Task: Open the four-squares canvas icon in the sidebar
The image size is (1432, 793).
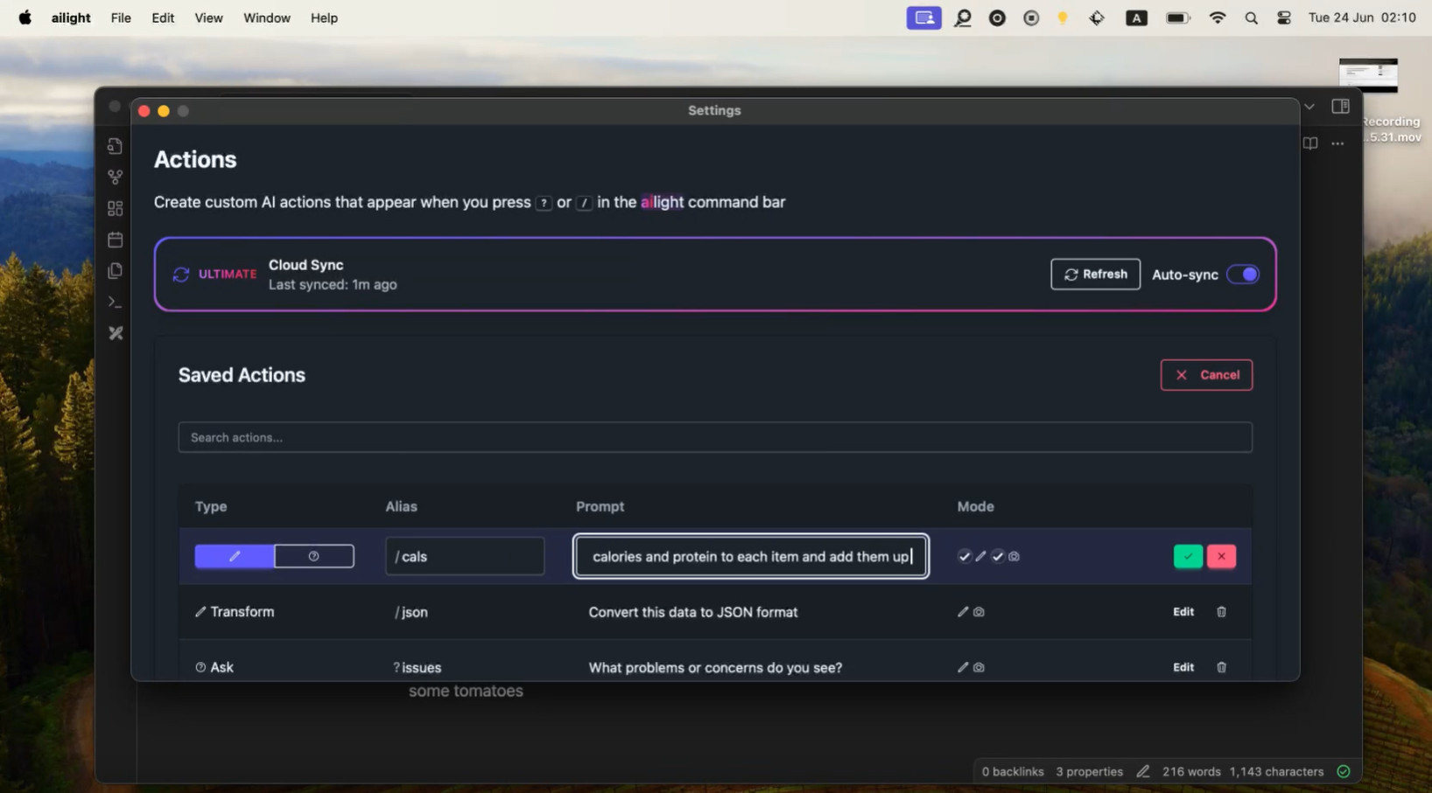Action: click(115, 208)
